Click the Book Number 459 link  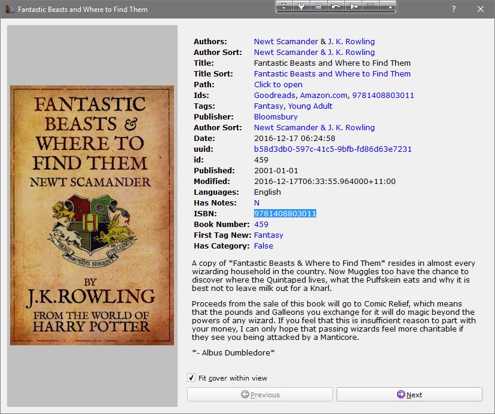(261, 225)
